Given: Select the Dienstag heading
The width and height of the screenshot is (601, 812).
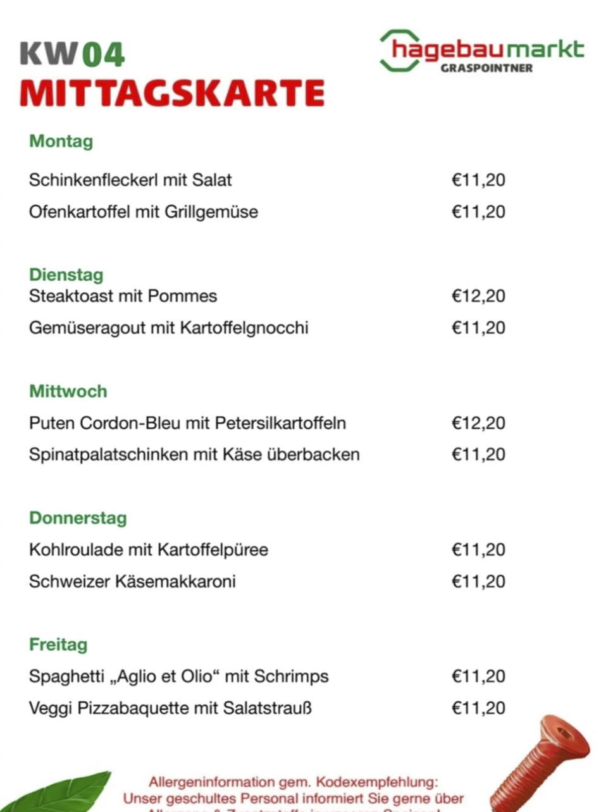Looking at the screenshot, I should tap(66, 275).
